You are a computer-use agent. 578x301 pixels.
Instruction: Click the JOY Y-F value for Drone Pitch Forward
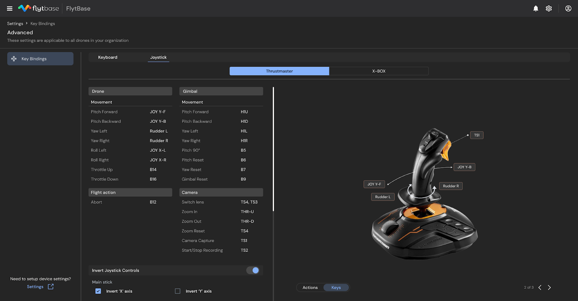pos(158,112)
